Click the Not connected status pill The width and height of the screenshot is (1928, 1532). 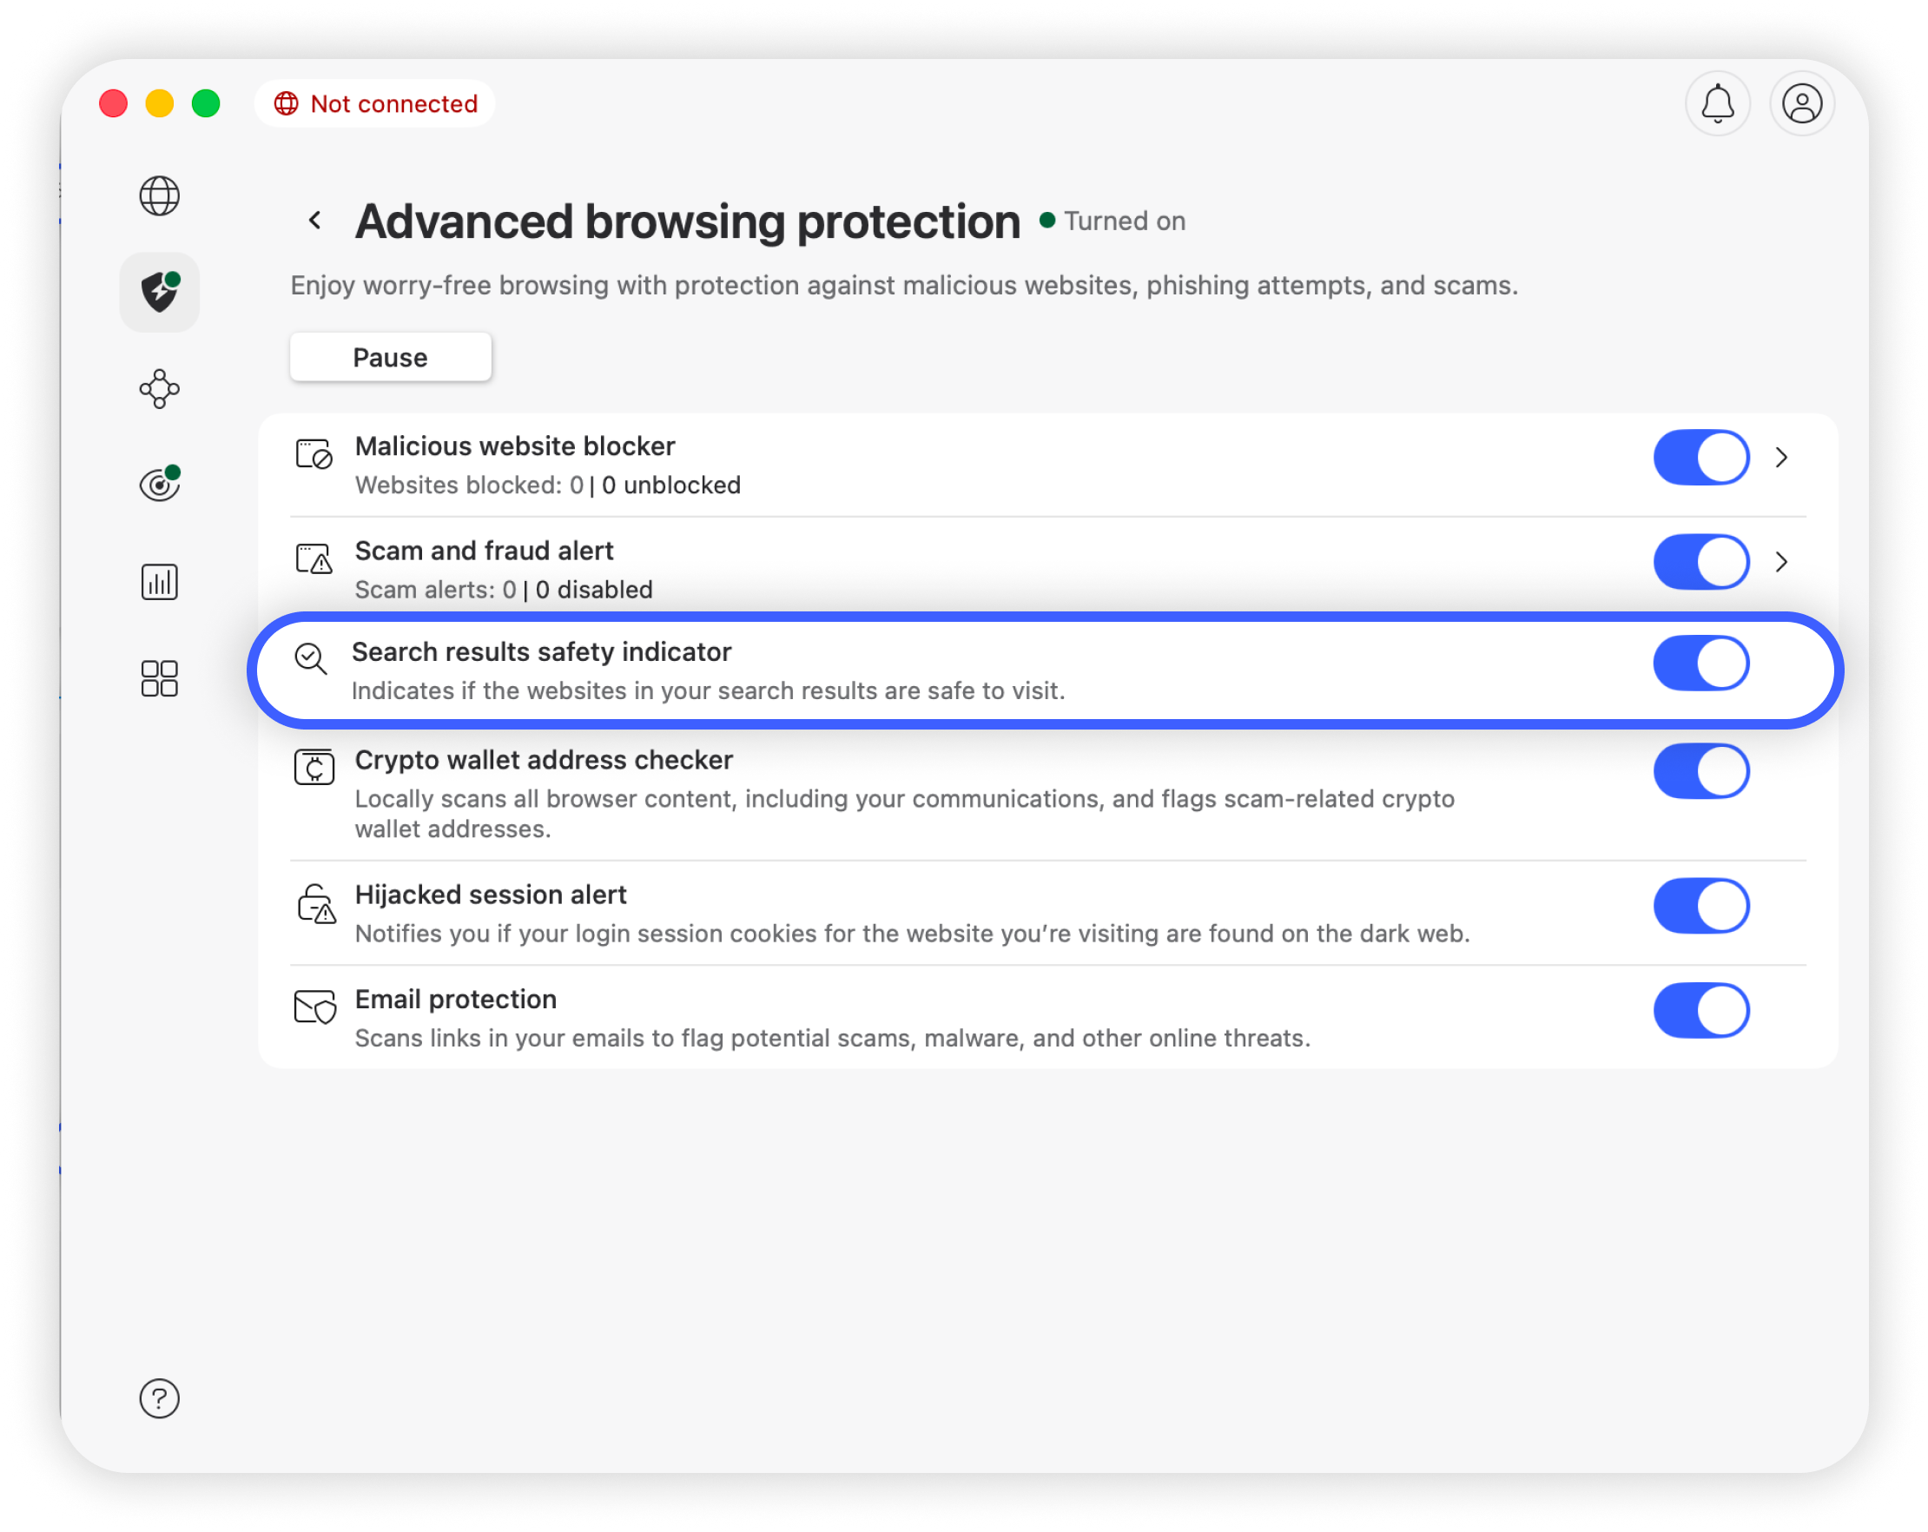pos(375,103)
